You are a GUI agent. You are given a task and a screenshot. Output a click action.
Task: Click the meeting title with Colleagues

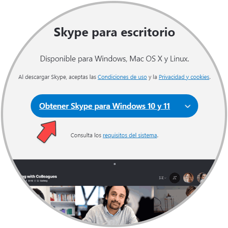pos(39,176)
